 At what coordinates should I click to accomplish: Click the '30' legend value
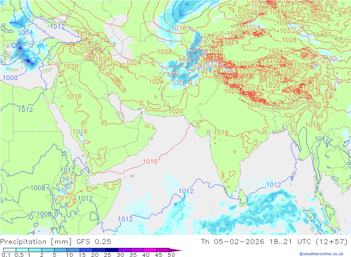tap(120, 255)
